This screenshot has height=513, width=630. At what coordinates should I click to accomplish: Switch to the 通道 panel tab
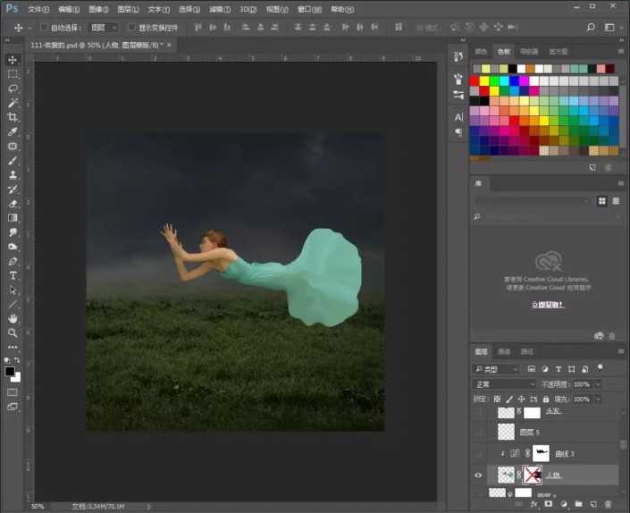click(x=504, y=351)
